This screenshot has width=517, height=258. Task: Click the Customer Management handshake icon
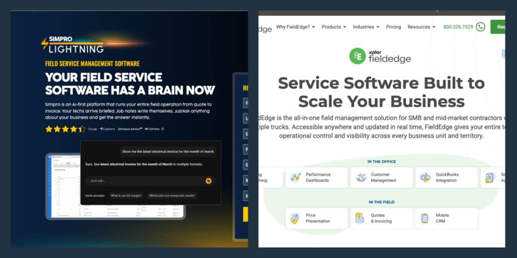tap(360, 178)
